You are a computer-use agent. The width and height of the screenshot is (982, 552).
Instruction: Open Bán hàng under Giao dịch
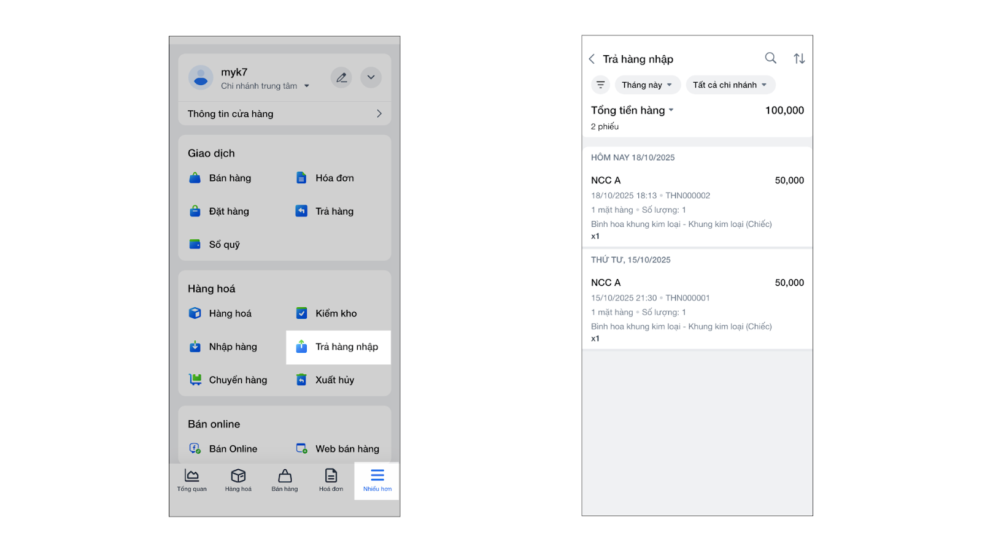220,178
